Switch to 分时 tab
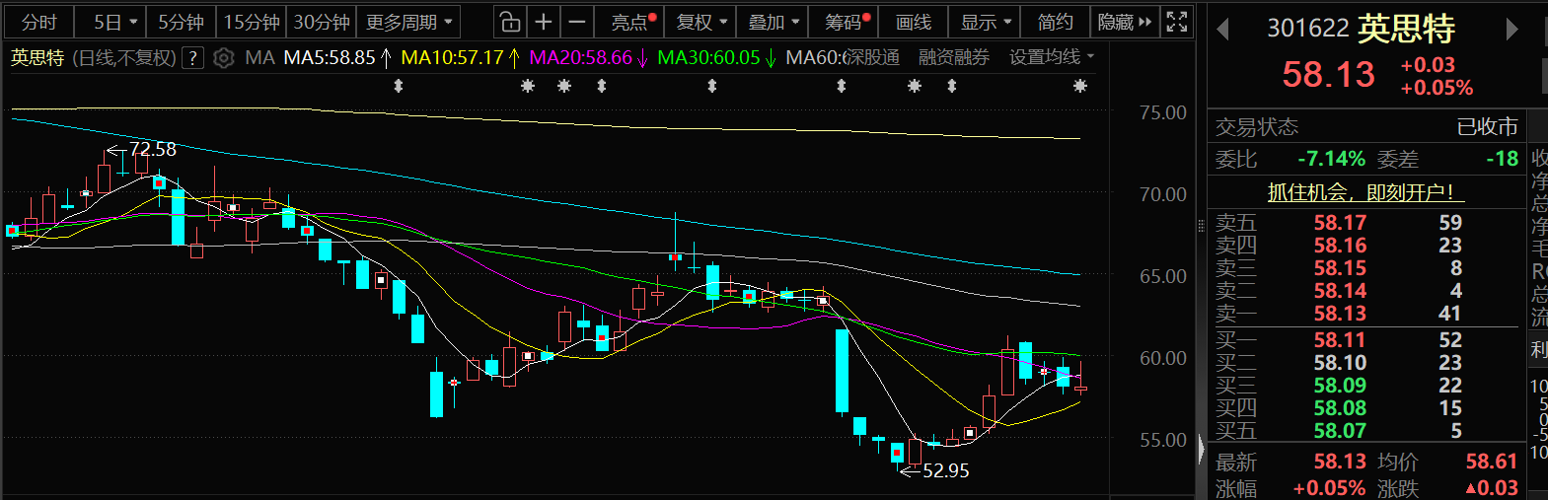Screen dimensions: 1548x500 [x=39, y=22]
